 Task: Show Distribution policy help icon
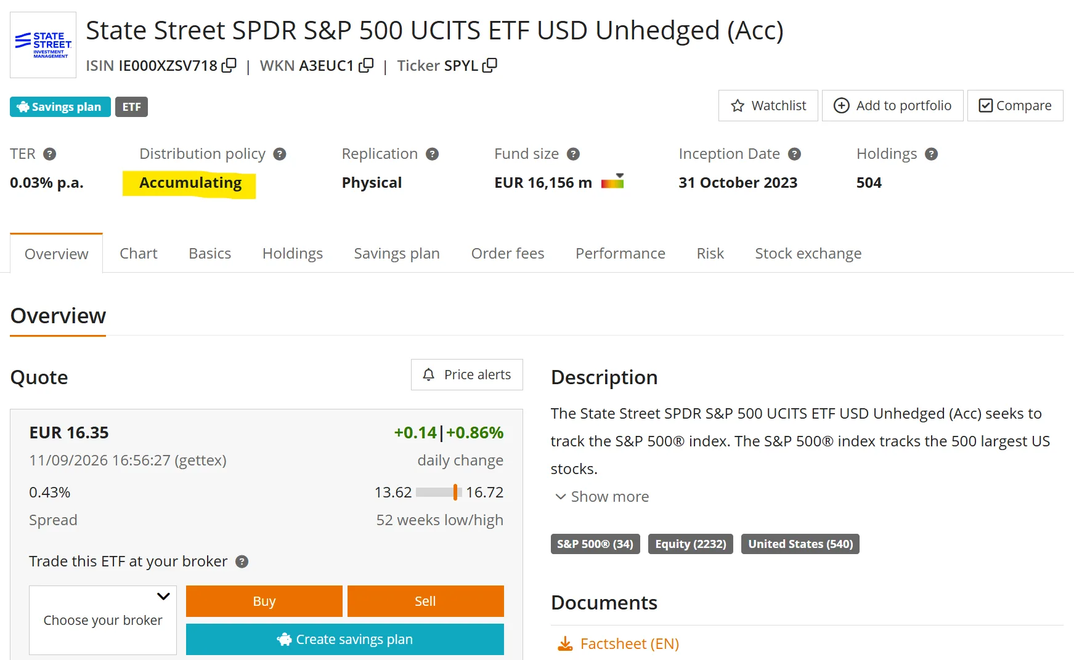point(280,154)
